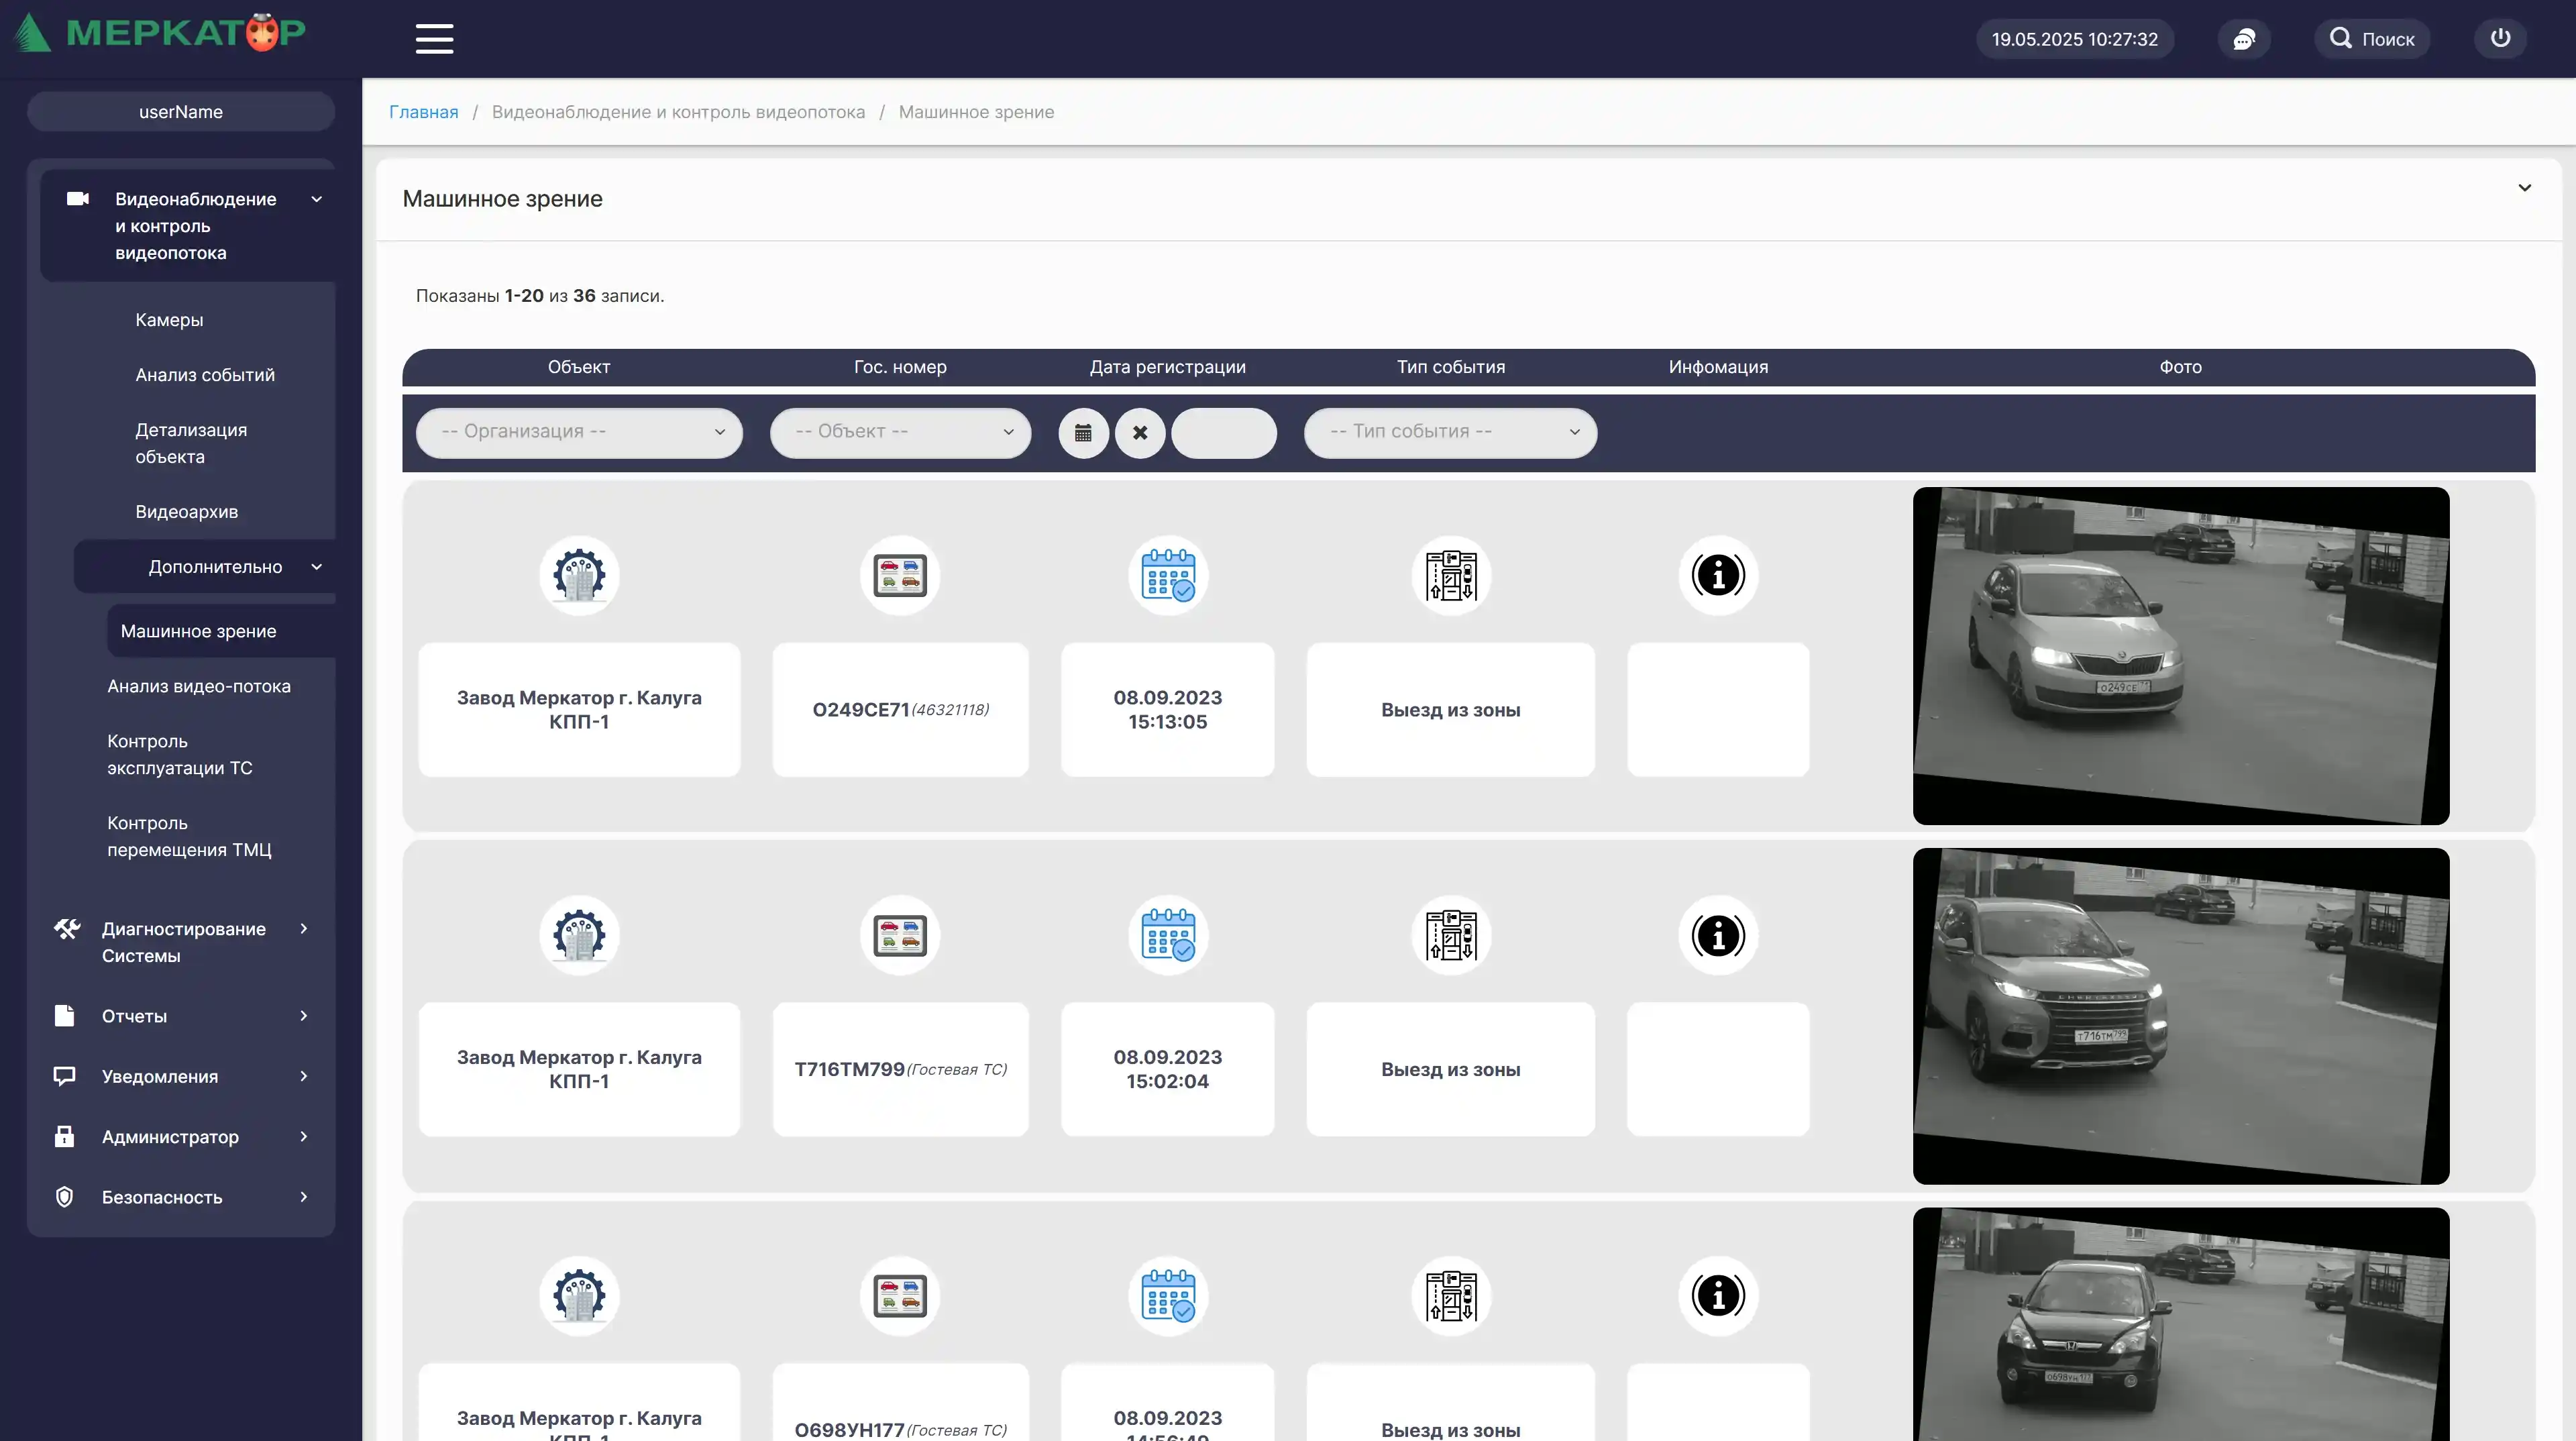
Task: Click the 08.09.2023 15:02:04 date cell
Action: click(x=1168, y=1070)
